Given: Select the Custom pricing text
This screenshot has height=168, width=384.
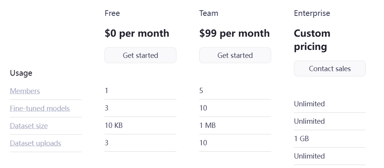Looking at the screenshot, I should click(x=312, y=40).
